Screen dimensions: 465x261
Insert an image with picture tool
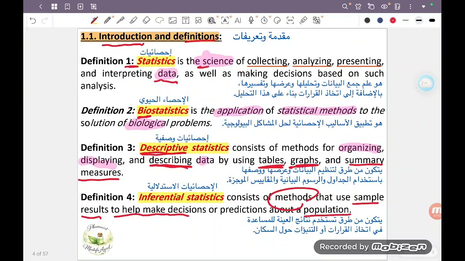pyautogui.click(x=173, y=20)
